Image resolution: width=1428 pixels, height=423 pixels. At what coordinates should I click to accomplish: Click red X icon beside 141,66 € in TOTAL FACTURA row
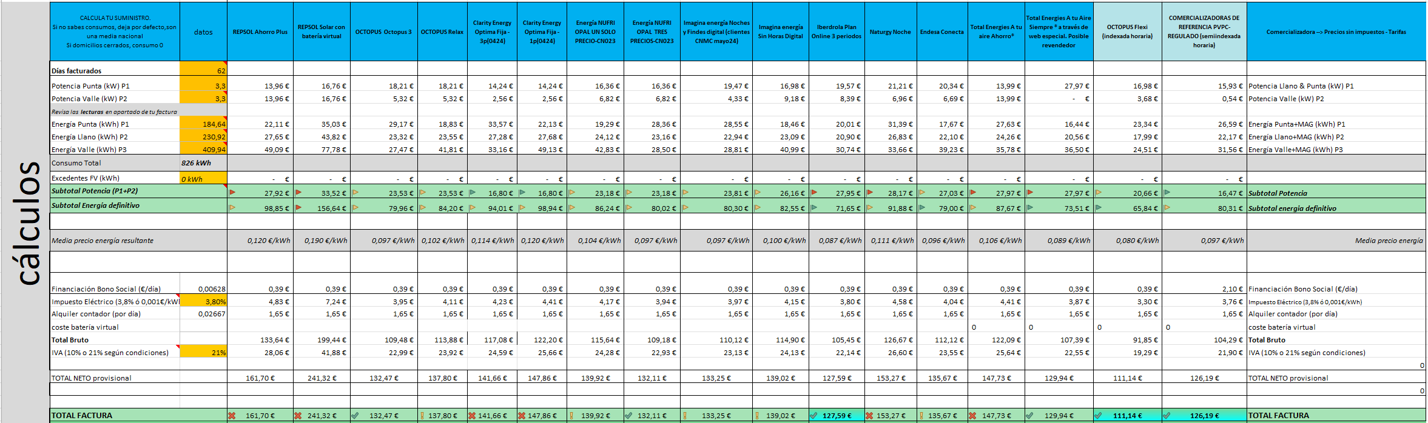472,416
